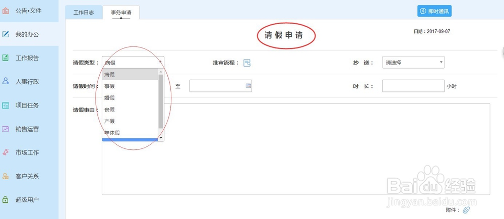Open calendar picker for end time
The image size is (504, 219).
pyautogui.click(x=248, y=86)
